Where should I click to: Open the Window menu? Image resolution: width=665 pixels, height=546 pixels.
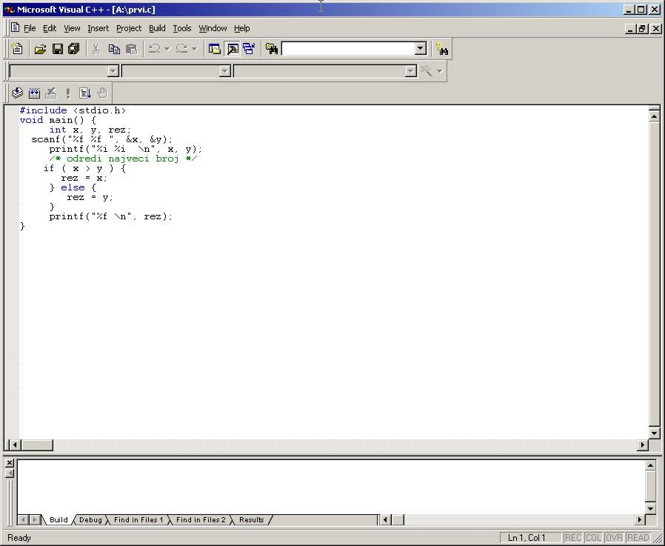(x=213, y=28)
